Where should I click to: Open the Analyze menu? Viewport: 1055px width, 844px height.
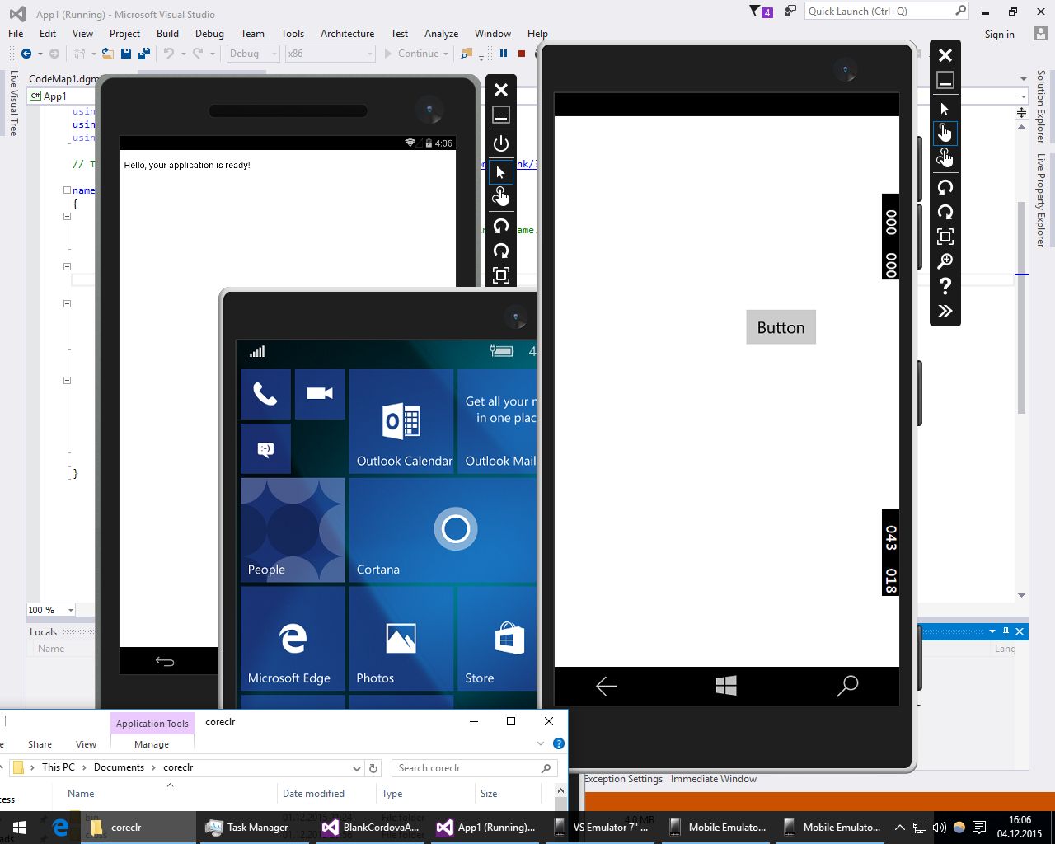coord(441,34)
